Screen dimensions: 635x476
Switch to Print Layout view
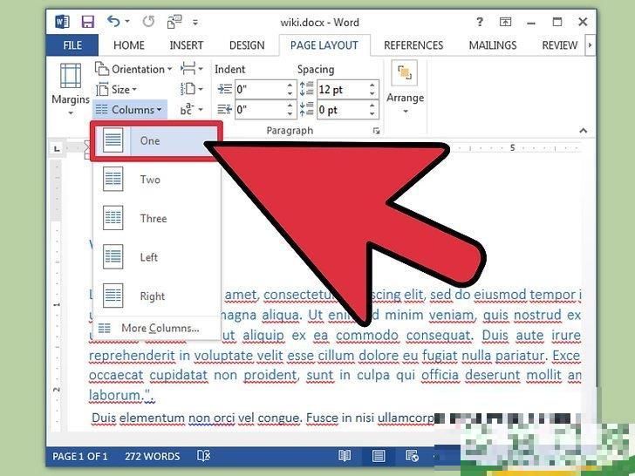[379, 456]
